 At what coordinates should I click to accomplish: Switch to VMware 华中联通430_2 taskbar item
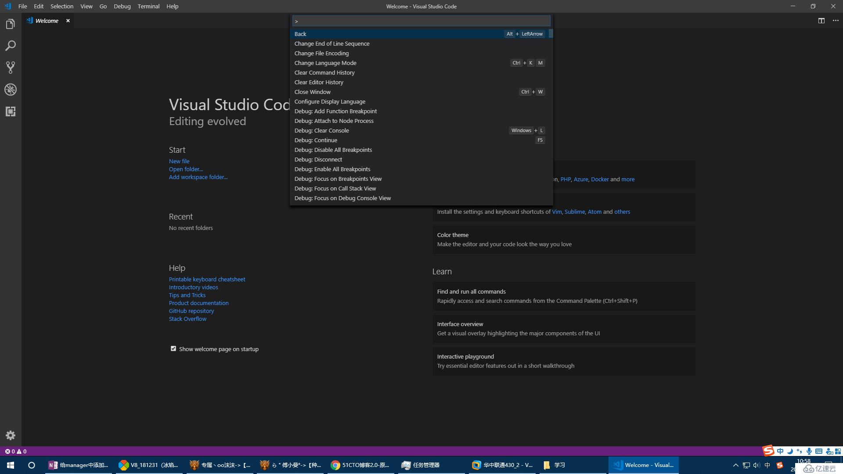(x=502, y=465)
